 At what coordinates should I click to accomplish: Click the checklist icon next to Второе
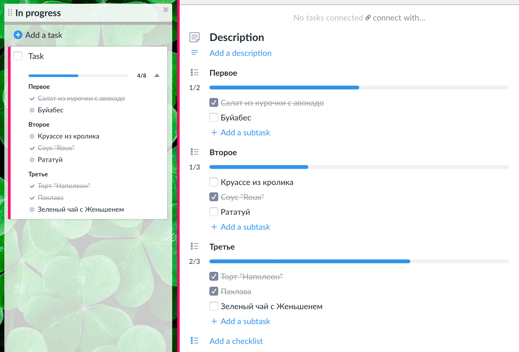(195, 152)
